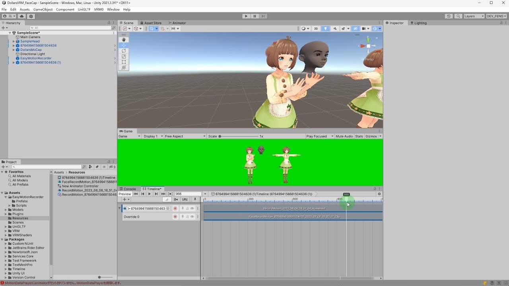Adjust Project icon size slider
Screen dimensions: 509x286
105,277
